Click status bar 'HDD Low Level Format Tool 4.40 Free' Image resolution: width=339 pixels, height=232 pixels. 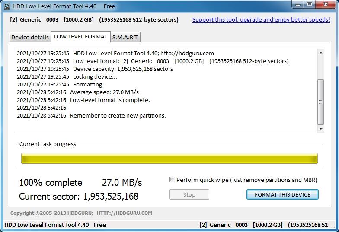pyautogui.click(x=55, y=225)
